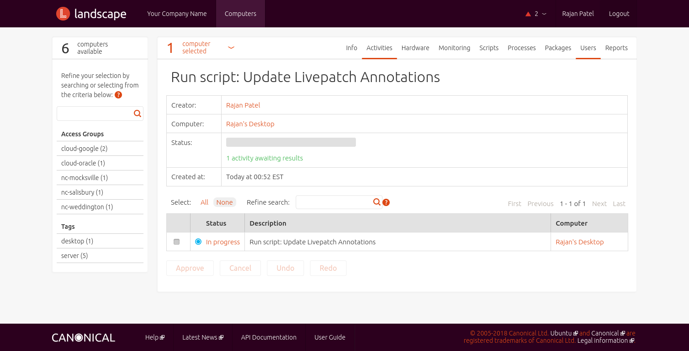Click the Previous pagination link

pos(541,204)
